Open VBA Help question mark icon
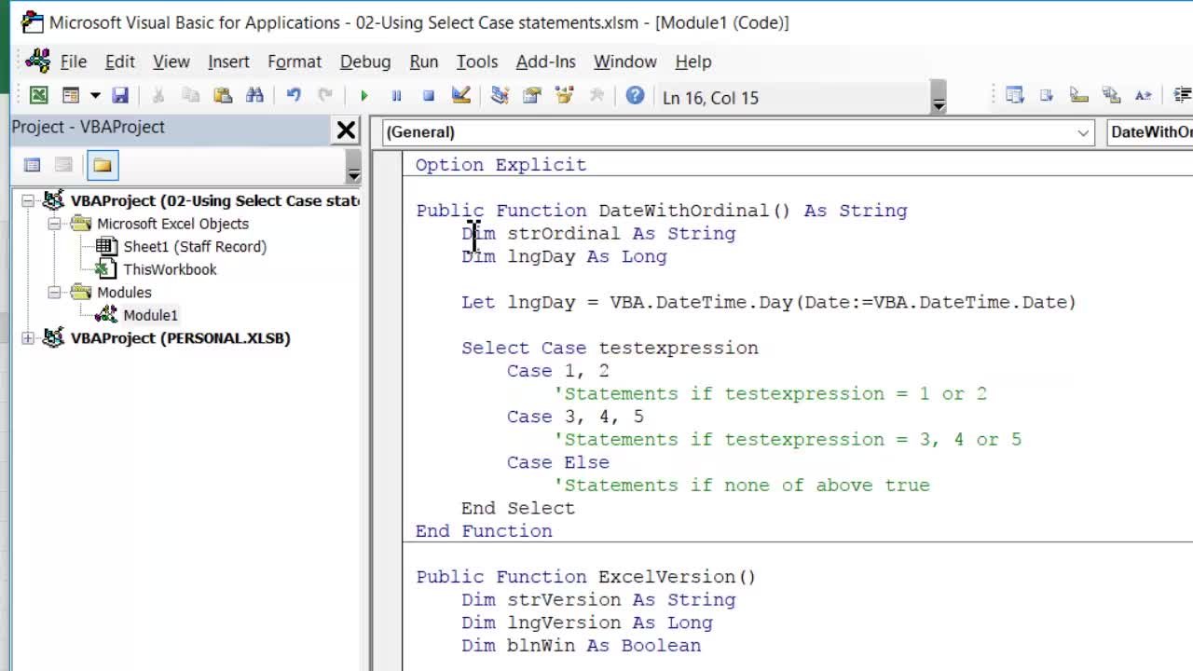Image resolution: width=1193 pixels, height=671 pixels. coord(635,95)
